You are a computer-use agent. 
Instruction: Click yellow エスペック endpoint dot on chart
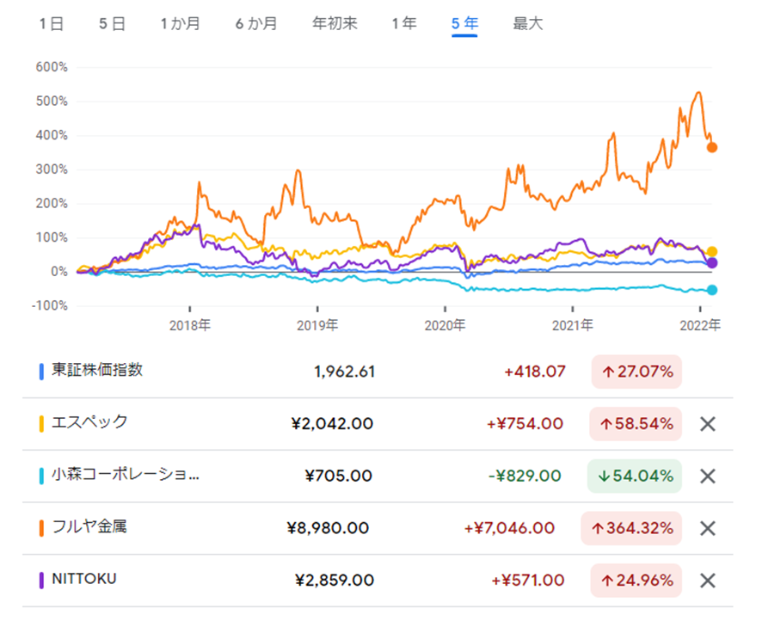pyautogui.click(x=711, y=252)
